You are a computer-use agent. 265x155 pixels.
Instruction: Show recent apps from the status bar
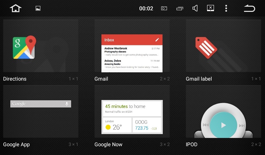coord(180,8)
